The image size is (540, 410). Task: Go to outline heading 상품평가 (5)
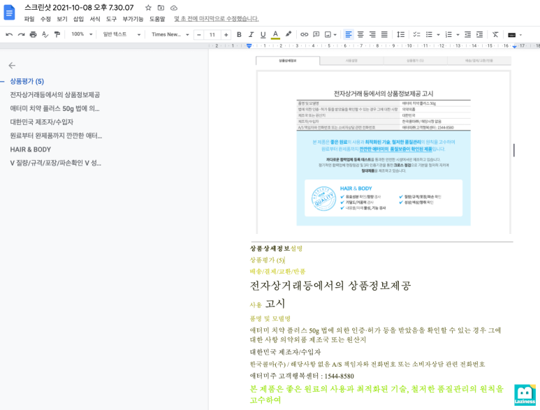pyautogui.click(x=27, y=82)
